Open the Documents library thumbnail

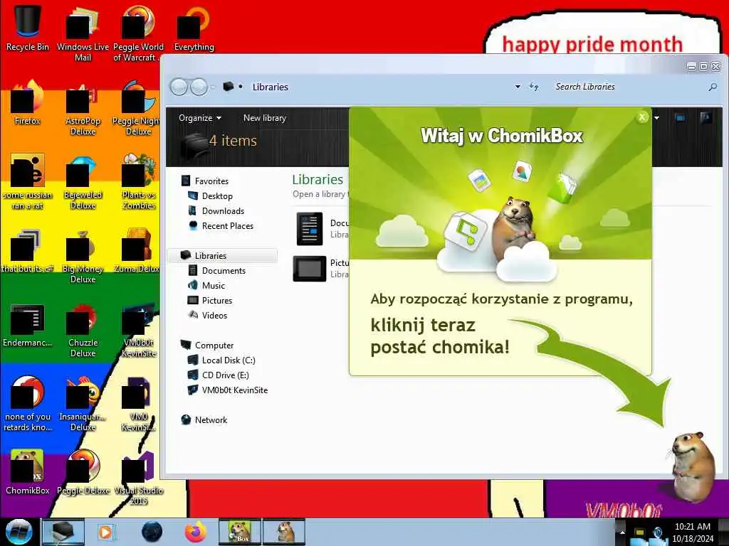[309, 228]
